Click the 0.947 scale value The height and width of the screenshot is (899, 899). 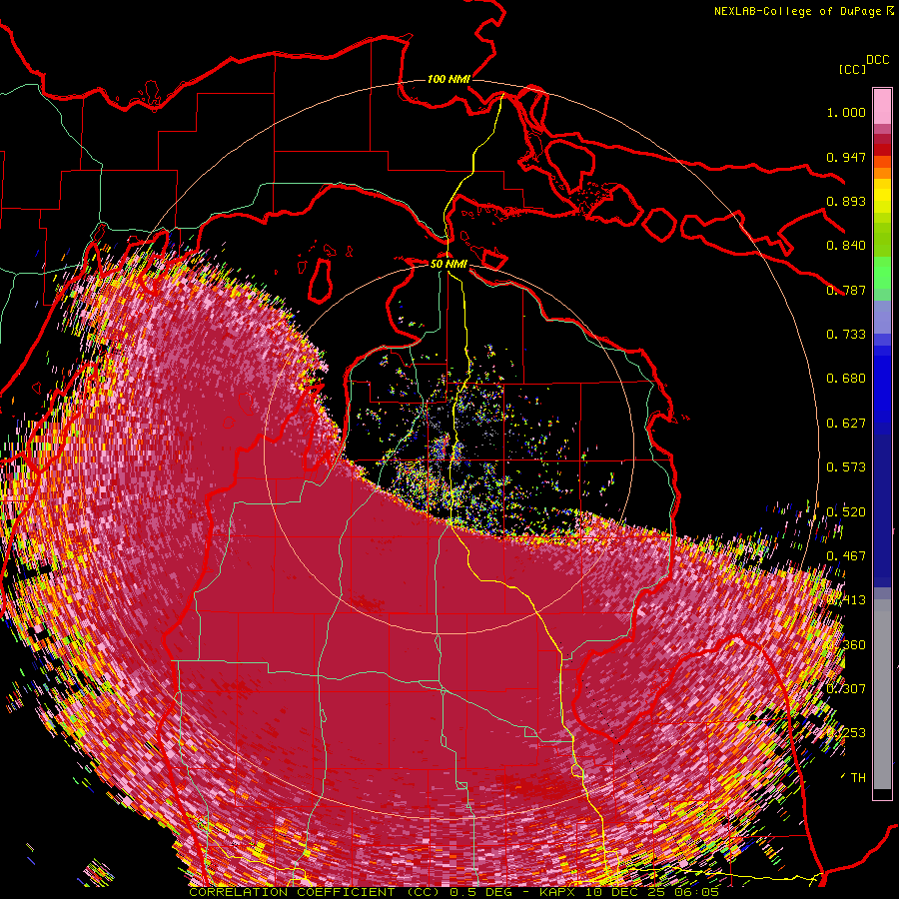846,157
